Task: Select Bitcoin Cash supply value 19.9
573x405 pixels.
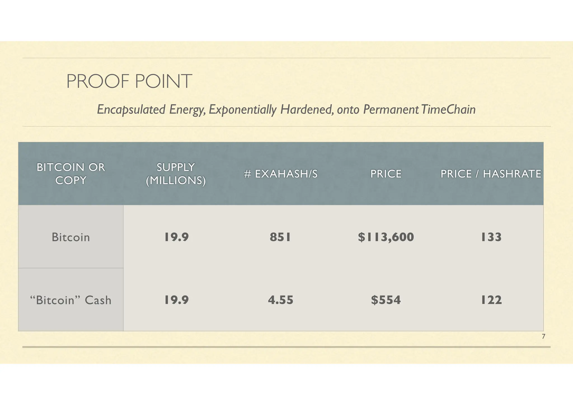Action: tap(176, 300)
